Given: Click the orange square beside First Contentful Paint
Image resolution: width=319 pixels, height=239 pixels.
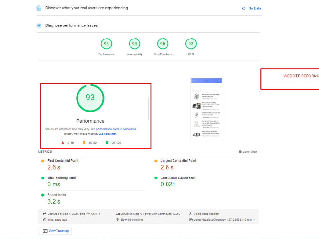Looking at the screenshot, I should tap(43, 161).
